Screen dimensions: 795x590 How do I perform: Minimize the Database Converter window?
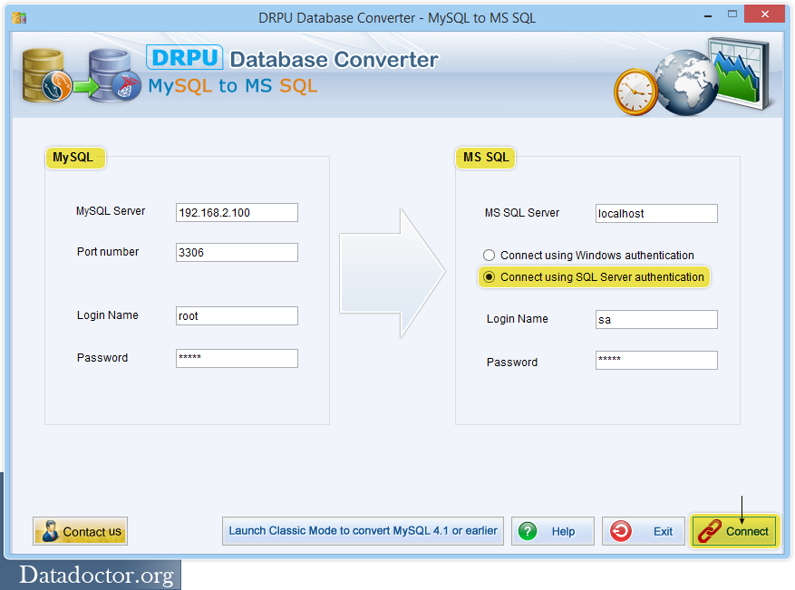pos(708,16)
